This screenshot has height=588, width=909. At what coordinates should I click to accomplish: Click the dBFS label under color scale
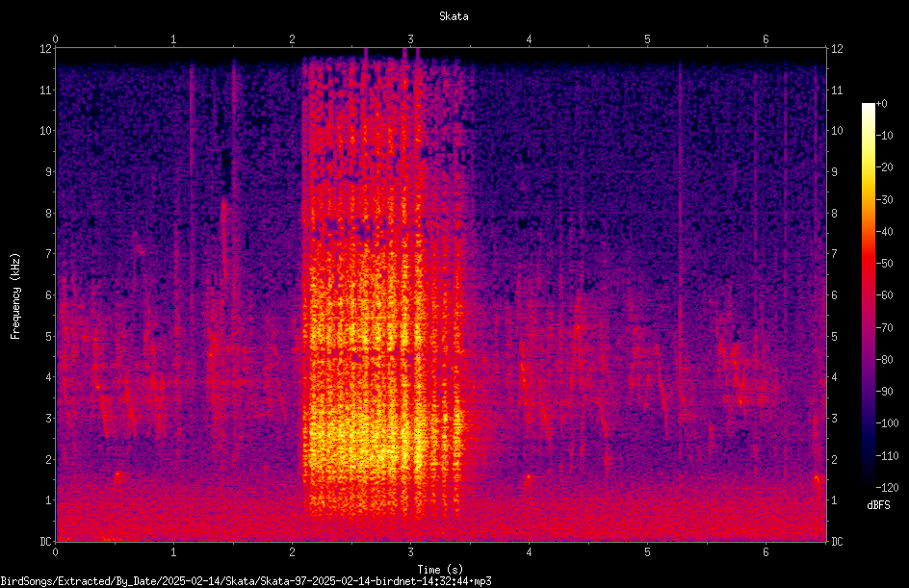point(878,505)
